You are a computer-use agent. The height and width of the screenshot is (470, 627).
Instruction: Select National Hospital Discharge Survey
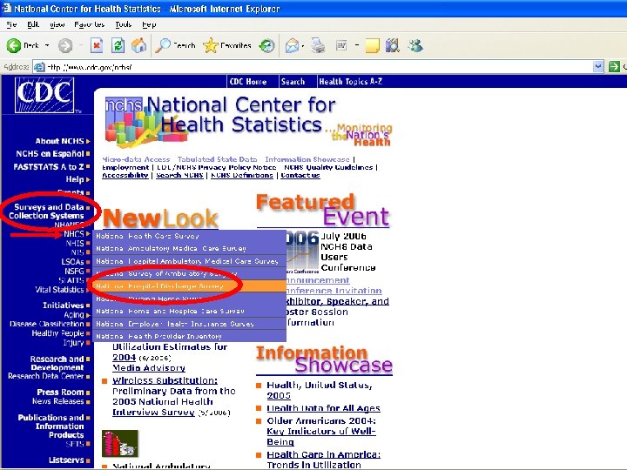point(190,286)
